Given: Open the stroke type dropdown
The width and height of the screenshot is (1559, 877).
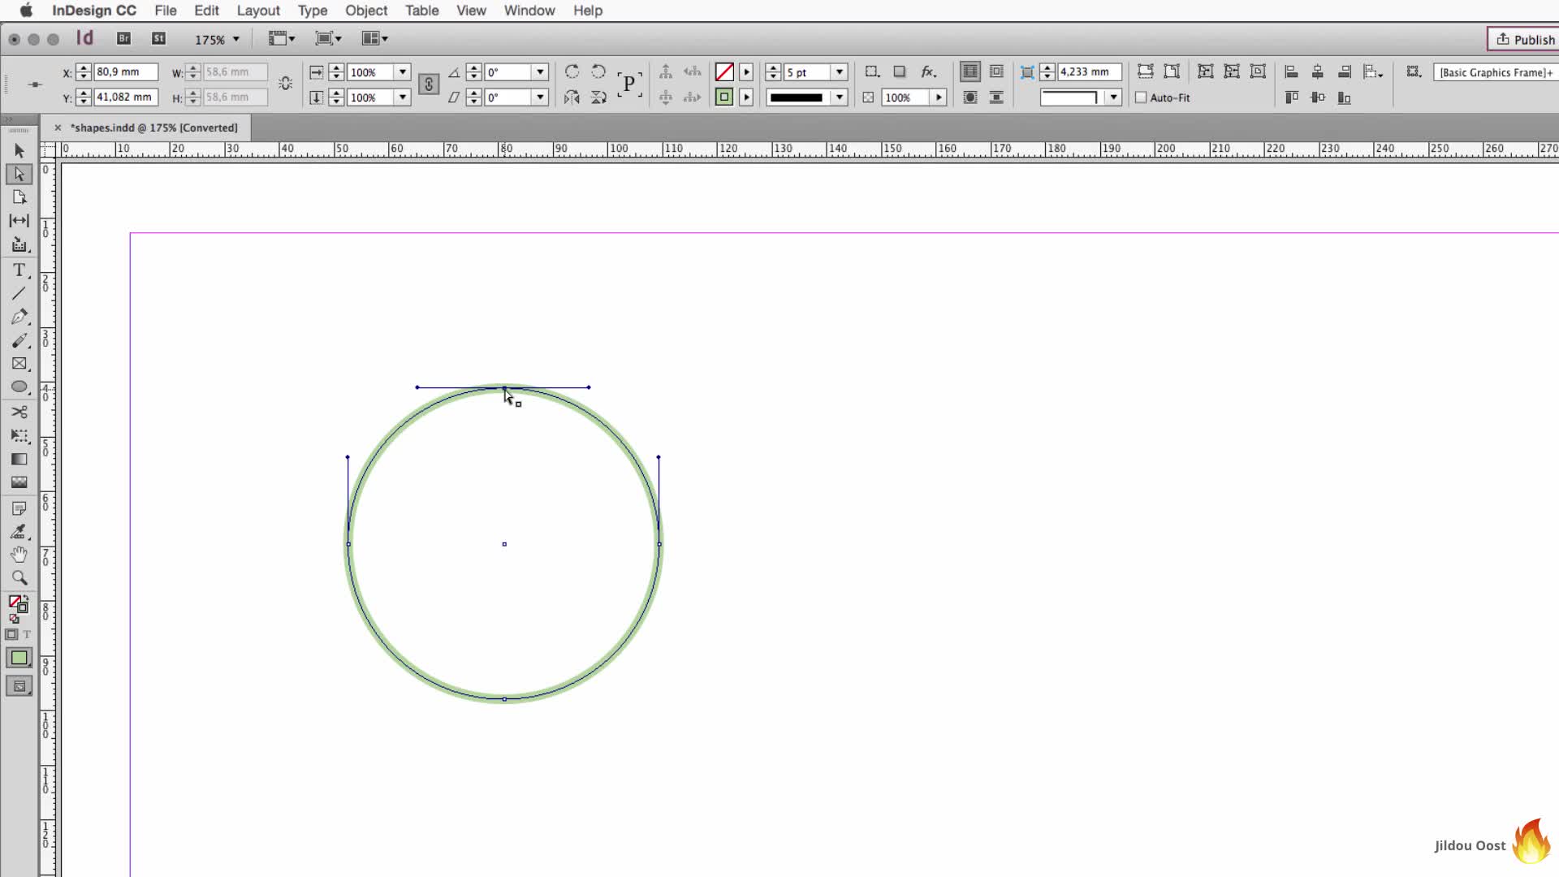Looking at the screenshot, I should click(840, 97).
